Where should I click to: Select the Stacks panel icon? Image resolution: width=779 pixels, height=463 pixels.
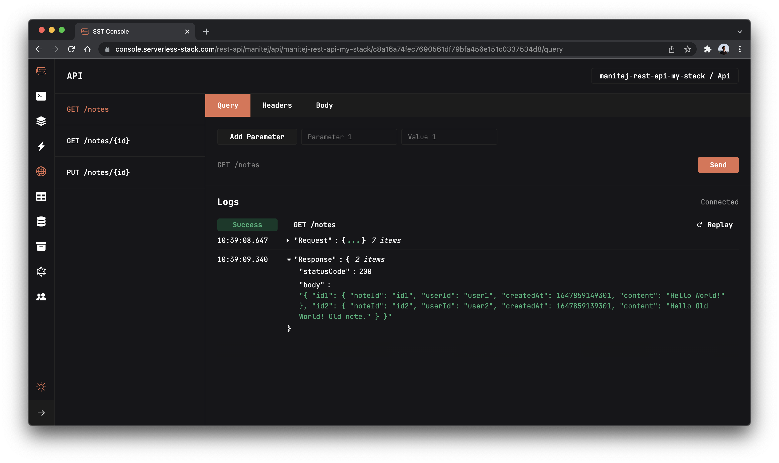point(41,121)
